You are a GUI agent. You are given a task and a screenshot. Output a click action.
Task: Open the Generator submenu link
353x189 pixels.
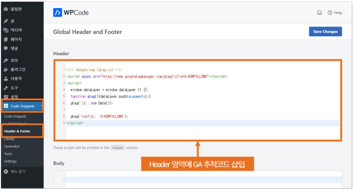[x=12, y=146]
